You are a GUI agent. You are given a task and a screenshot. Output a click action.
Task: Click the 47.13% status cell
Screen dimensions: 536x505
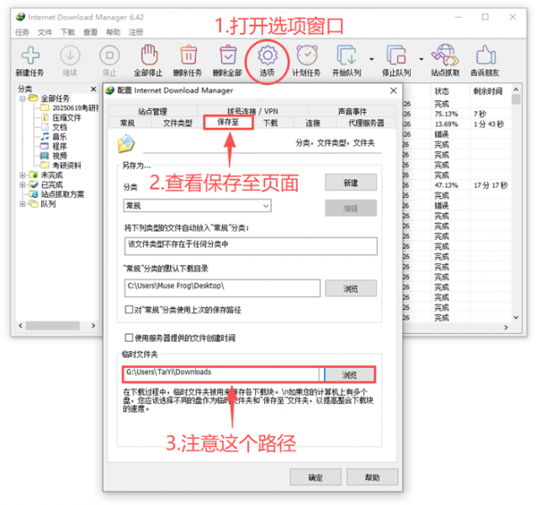[x=447, y=185]
